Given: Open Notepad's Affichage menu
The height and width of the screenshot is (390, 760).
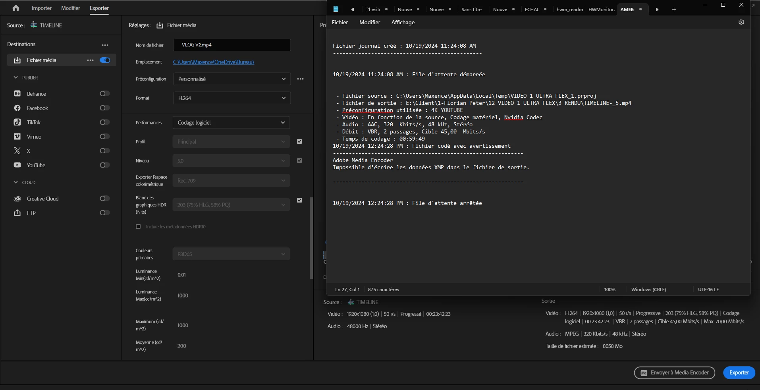Looking at the screenshot, I should pyautogui.click(x=403, y=22).
